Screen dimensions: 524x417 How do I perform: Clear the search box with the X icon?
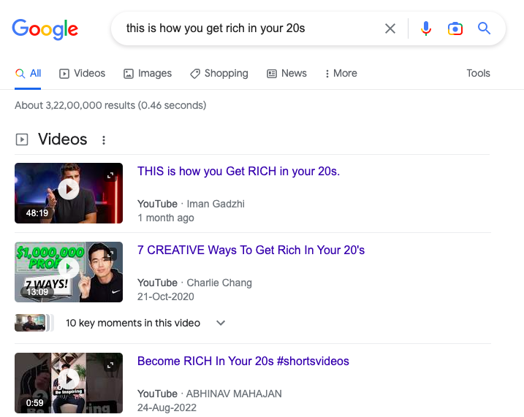[x=390, y=28]
